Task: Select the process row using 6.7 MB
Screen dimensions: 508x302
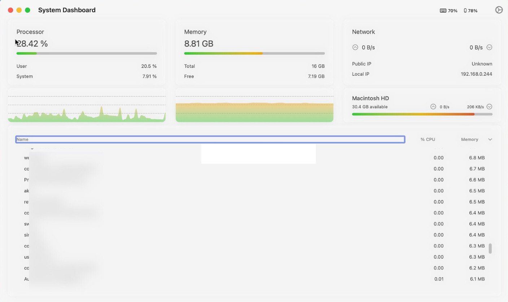Action: click(x=254, y=169)
